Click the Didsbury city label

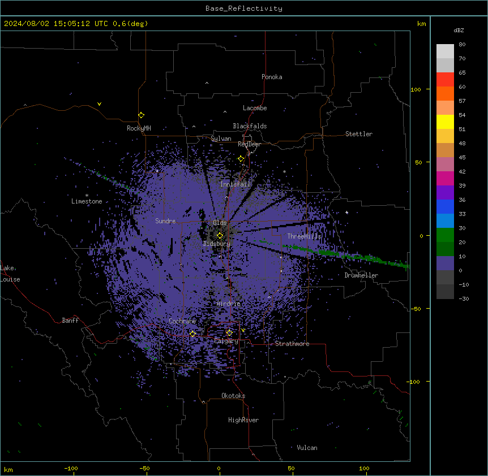point(217,244)
